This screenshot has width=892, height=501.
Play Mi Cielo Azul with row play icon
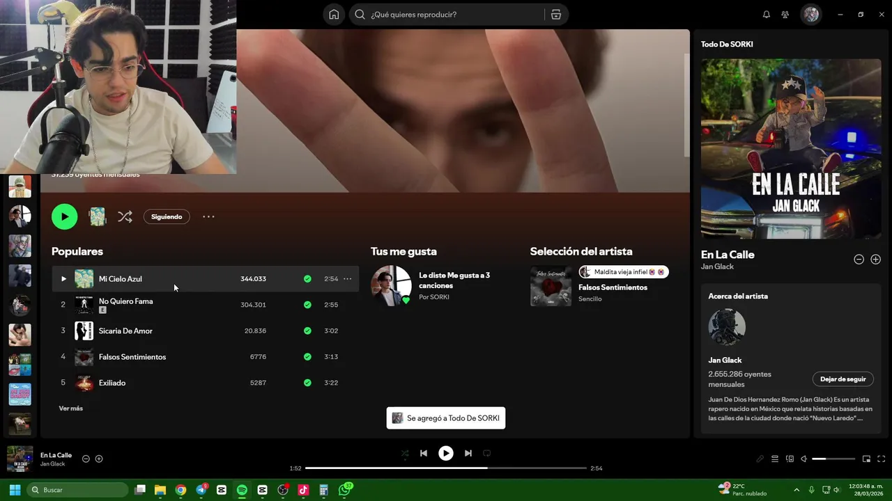[63, 279]
